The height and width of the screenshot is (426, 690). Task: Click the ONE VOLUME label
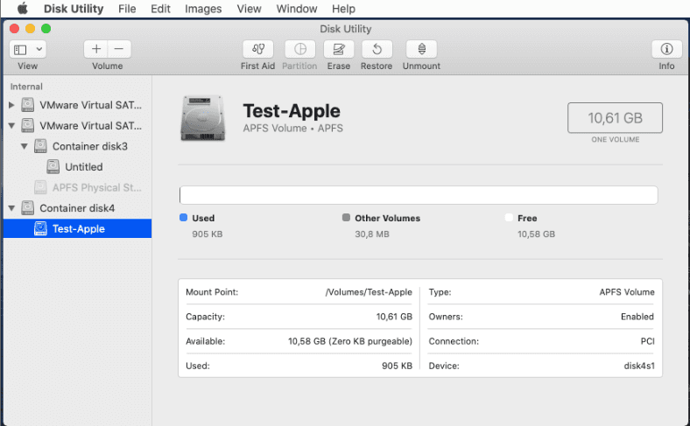click(616, 139)
